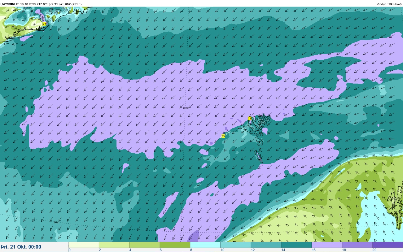Select the lavender 16–18 legend swatch
Screen dimensions: 403x252
327,245
